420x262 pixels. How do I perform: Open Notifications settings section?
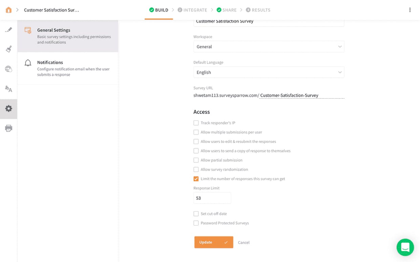tap(68, 68)
